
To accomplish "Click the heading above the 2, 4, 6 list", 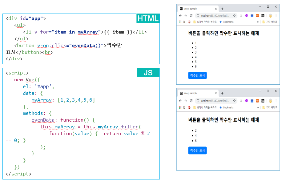I will click(x=224, y=120).
